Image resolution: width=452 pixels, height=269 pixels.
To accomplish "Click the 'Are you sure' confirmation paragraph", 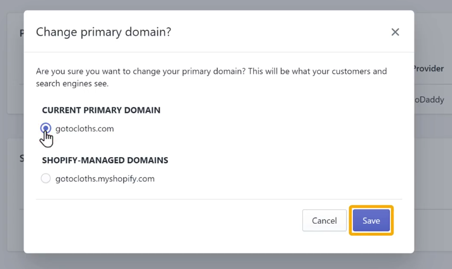I will pos(211,77).
